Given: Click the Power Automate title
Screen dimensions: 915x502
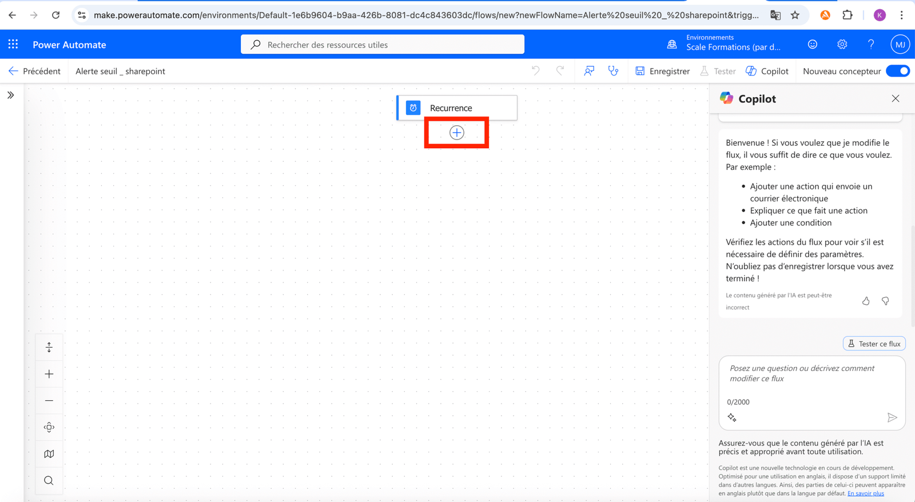Looking at the screenshot, I should (69, 45).
